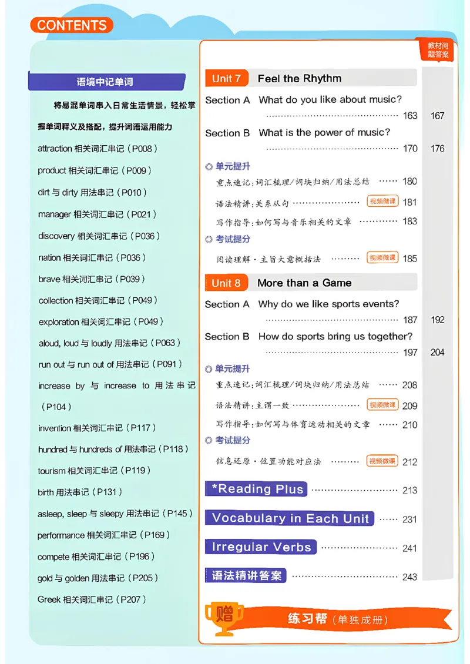Screen dimensions: 470x664
Task: Click gold 与 golden 用法串记 (P205)
Action: pos(98,578)
